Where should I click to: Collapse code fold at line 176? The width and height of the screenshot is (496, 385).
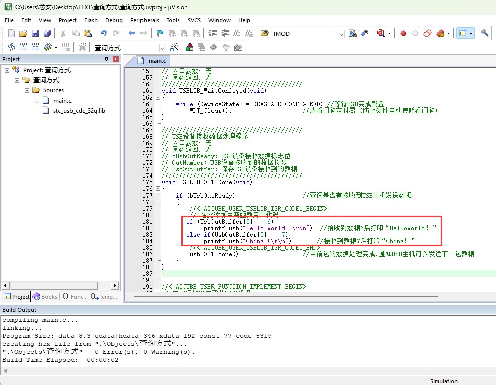(158, 189)
